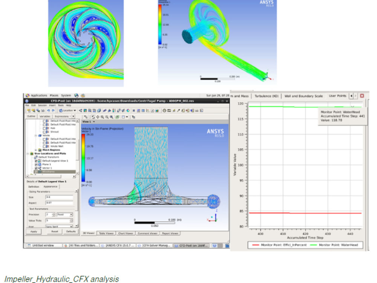This screenshot has height=283, width=377.
Task: Click the Fit View magnifier icon
Action: (111, 117)
